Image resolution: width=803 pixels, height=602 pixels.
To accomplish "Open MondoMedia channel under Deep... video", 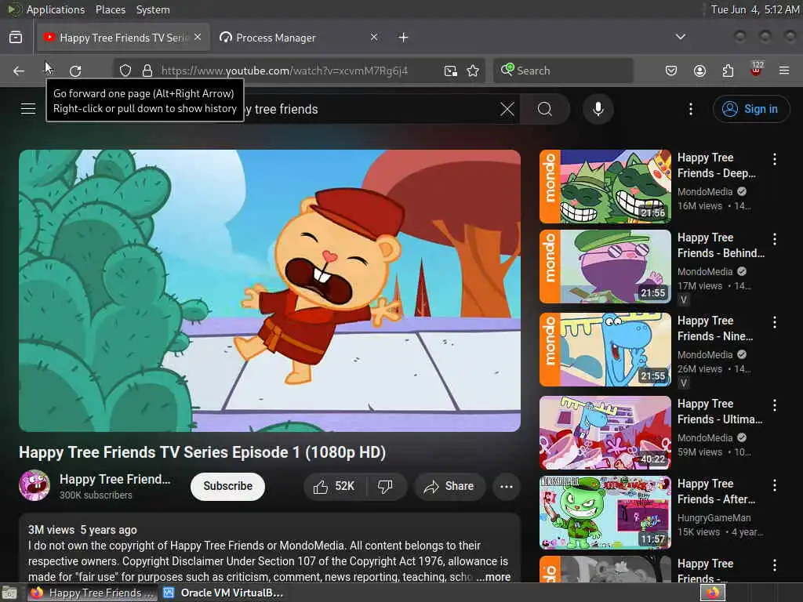I will click(x=705, y=191).
